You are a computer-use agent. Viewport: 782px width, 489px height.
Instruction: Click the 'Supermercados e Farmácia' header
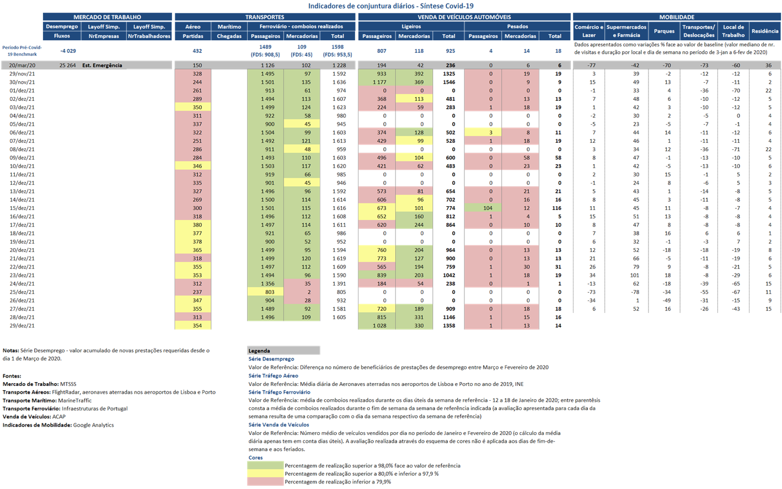click(626, 31)
